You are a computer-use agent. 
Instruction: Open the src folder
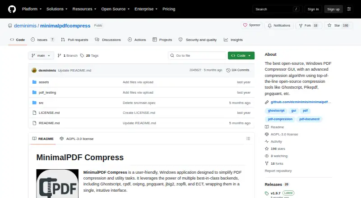[41, 103]
